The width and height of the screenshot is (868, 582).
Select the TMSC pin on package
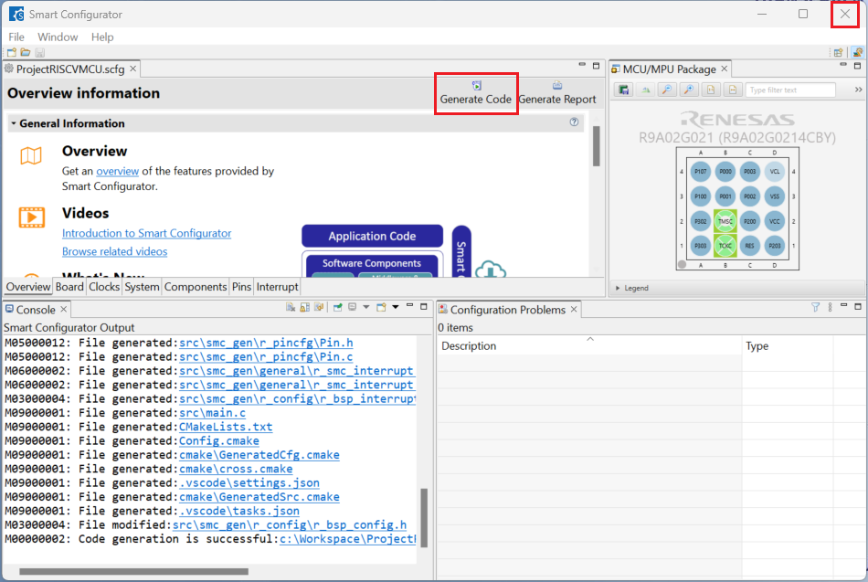pyautogui.click(x=725, y=221)
